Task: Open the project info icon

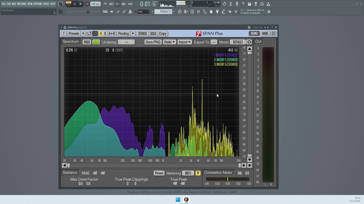Action: pos(262,4)
